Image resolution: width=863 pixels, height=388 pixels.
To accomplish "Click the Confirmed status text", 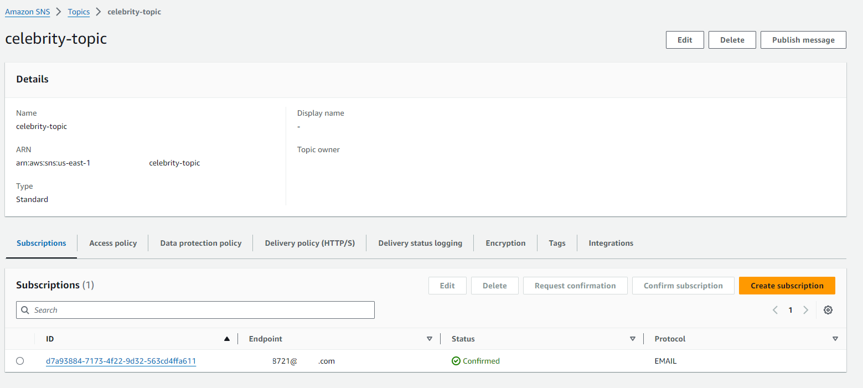I will coord(481,361).
